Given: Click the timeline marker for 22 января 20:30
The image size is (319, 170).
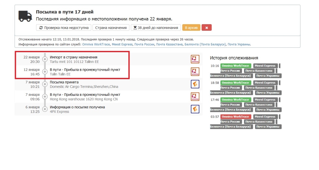Looking at the screenshot, I should tap(45, 59).
